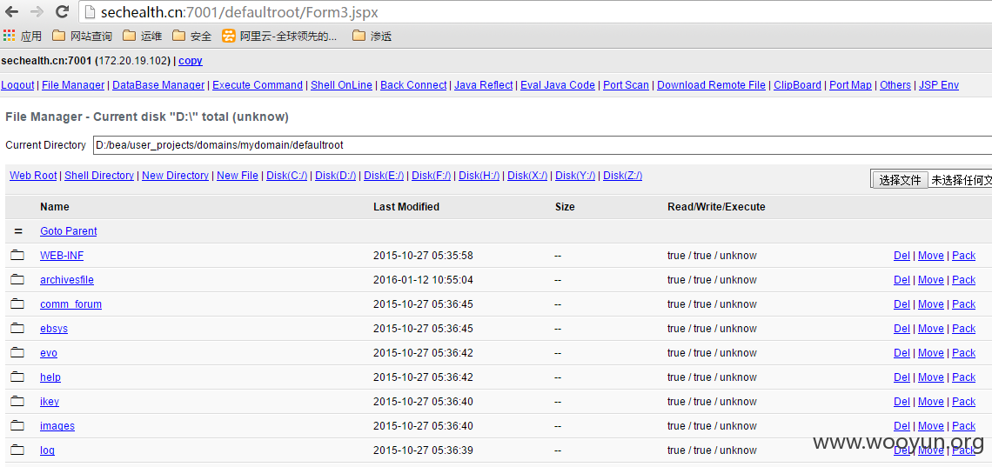Screen dimensions: 992x467
Task: Open the 渗透 bookmark folder
Action: point(372,36)
